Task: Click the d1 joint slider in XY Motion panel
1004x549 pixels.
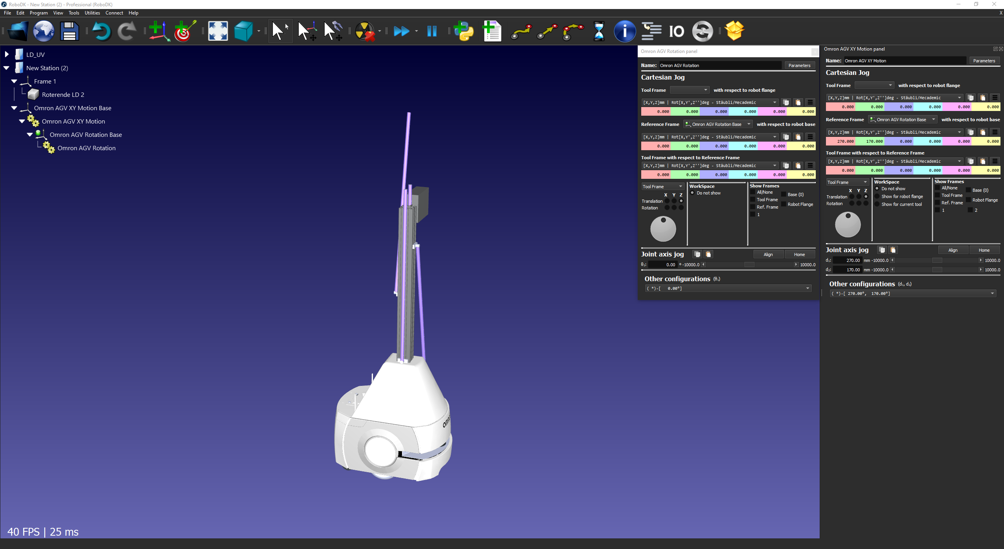Action: (937, 260)
